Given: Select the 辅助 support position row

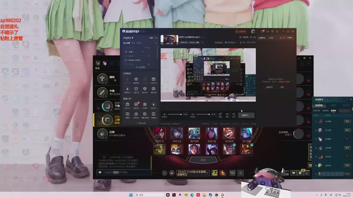Looking at the screenshot, I should coord(107,78).
